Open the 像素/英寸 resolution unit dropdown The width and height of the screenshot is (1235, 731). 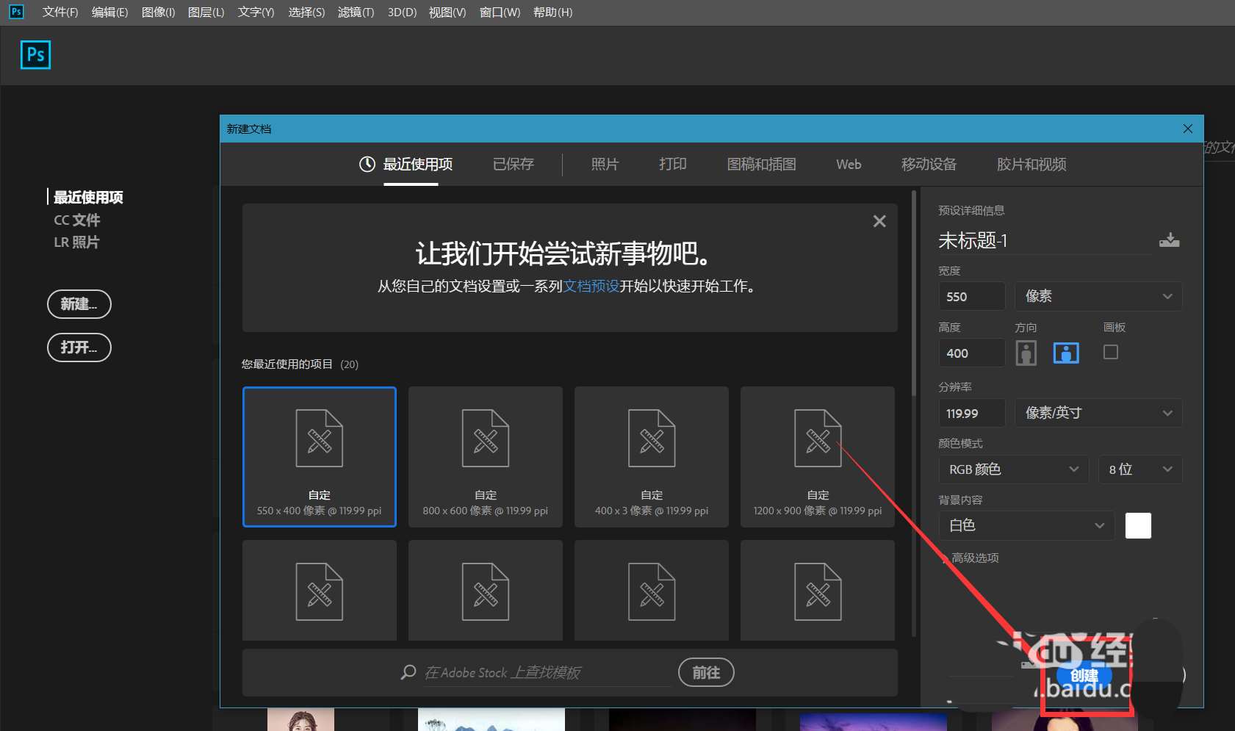[x=1098, y=413]
